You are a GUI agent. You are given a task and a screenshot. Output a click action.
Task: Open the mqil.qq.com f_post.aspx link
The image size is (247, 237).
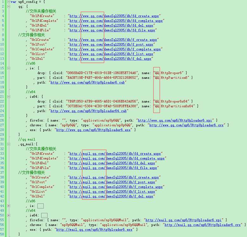(x=112, y=182)
